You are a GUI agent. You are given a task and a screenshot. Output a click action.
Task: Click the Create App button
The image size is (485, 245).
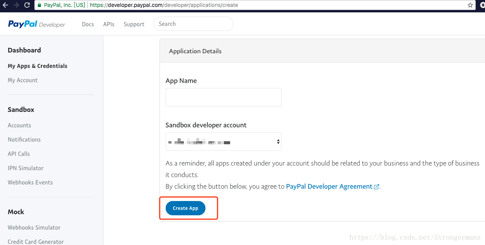click(185, 208)
